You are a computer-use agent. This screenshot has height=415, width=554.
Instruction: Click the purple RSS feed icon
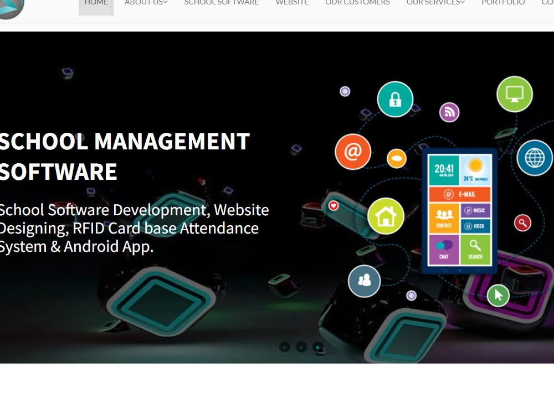tap(449, 112)
